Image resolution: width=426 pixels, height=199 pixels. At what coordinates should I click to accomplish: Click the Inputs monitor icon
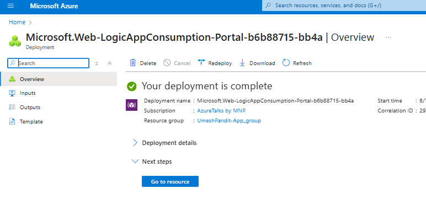tap(12, 93)
